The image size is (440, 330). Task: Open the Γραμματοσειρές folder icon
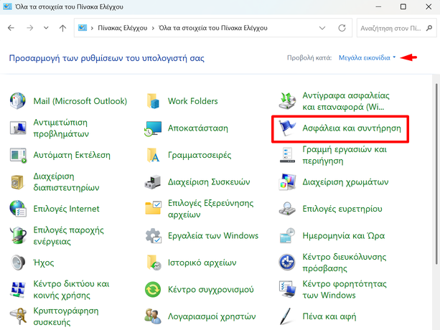pos(153,155)
